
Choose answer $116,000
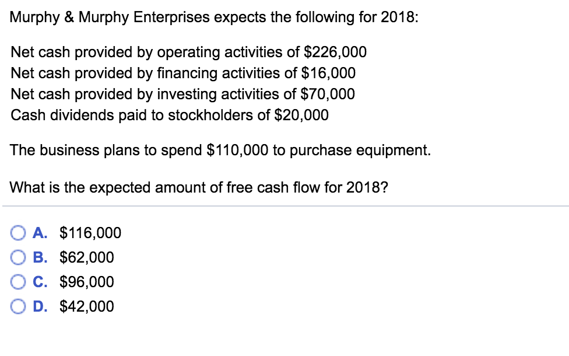(89, 233)
